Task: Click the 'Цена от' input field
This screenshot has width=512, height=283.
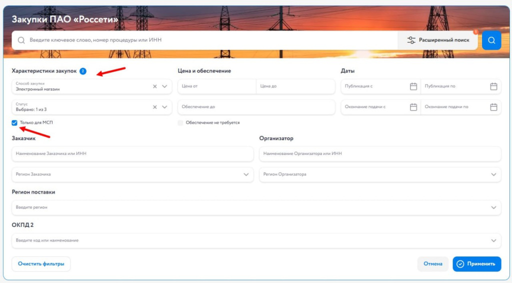Action: tap(217, 86)
